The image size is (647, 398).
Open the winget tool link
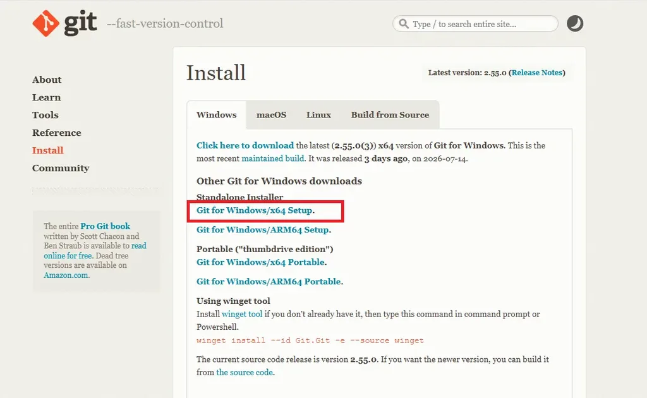(242, 314)
